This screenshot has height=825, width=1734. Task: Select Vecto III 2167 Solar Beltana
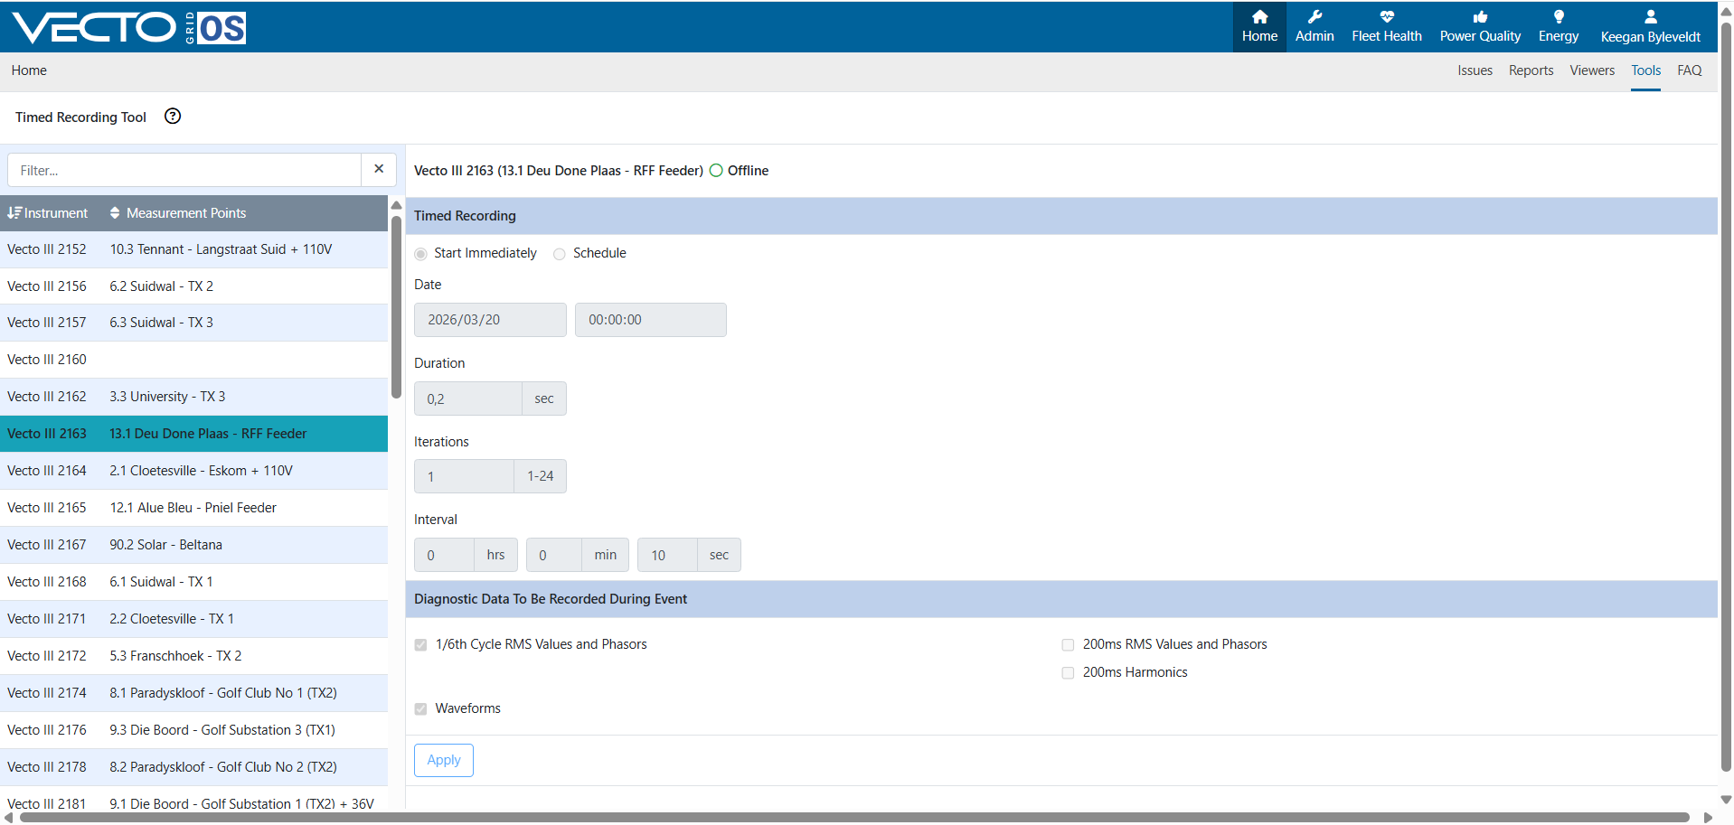193,545
